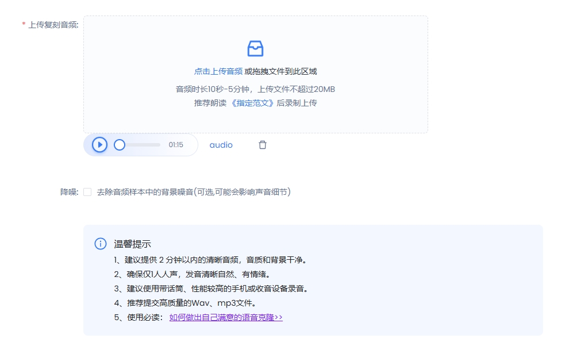Click the 01:15 audio duration text
The image size is (577, 346).
[176, 145]
